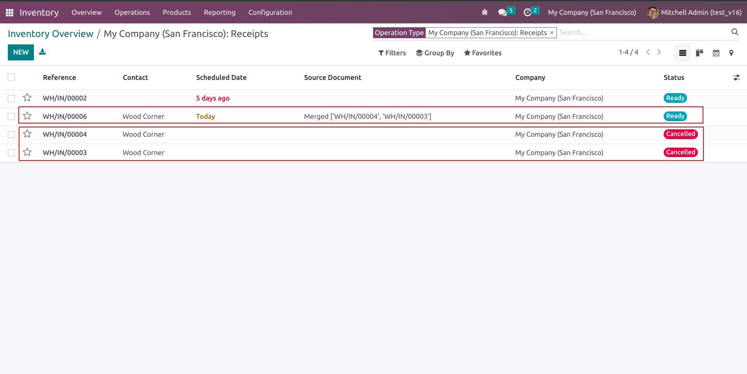Open the Operations menu
Viewport: 747px width, 374px height.
click(x=132, y=12)
